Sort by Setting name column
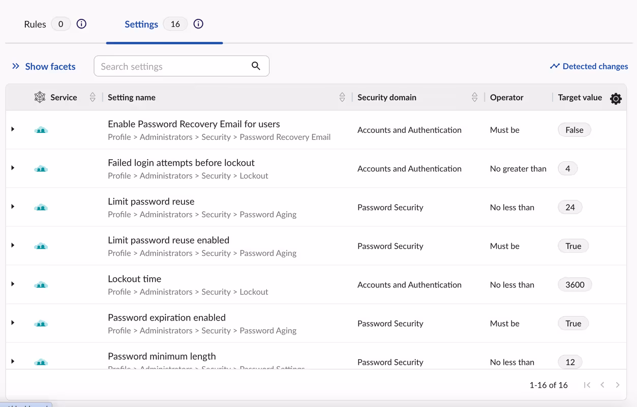The width and height of the screenshot is (637, 407). [342, 97]
